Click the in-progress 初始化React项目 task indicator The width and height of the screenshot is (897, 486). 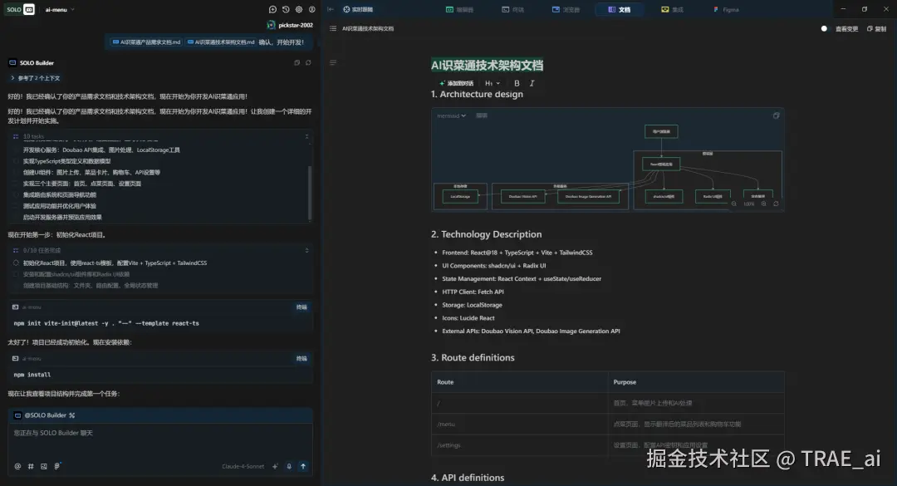point(16,263)
